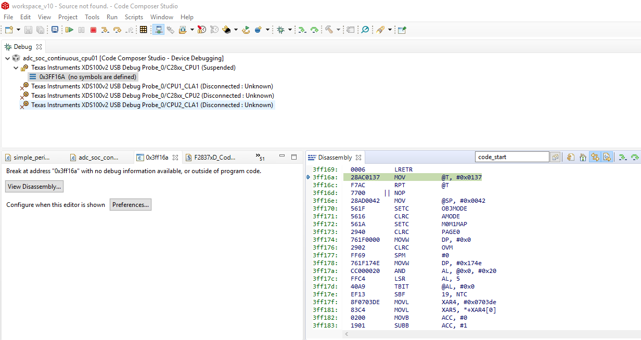Open the Scripts menu
This screenshot has width=641, height=340.
tap(134, 17)
